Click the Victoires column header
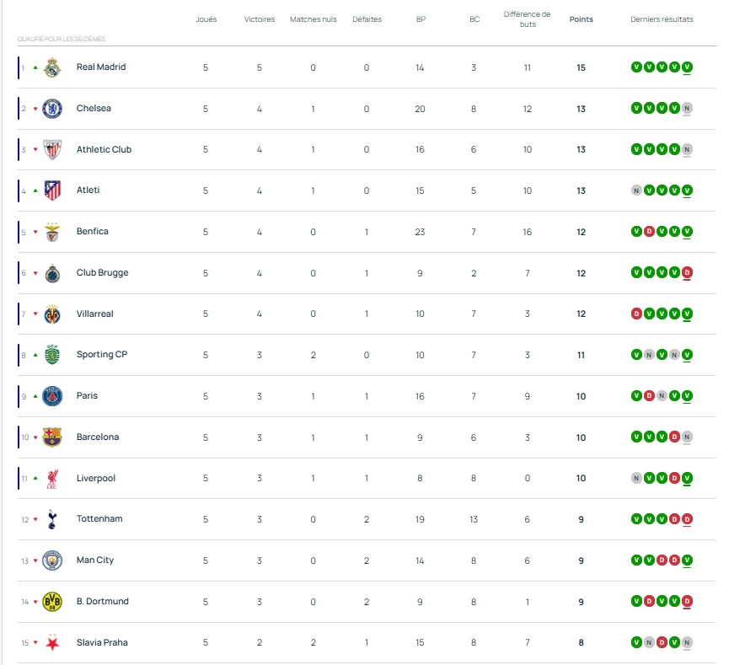 click(x=260, y=19)
